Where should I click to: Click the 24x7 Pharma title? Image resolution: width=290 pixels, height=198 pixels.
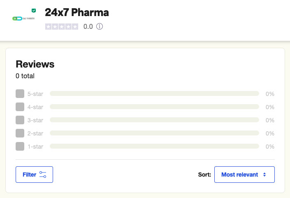[x=77, y=13]
